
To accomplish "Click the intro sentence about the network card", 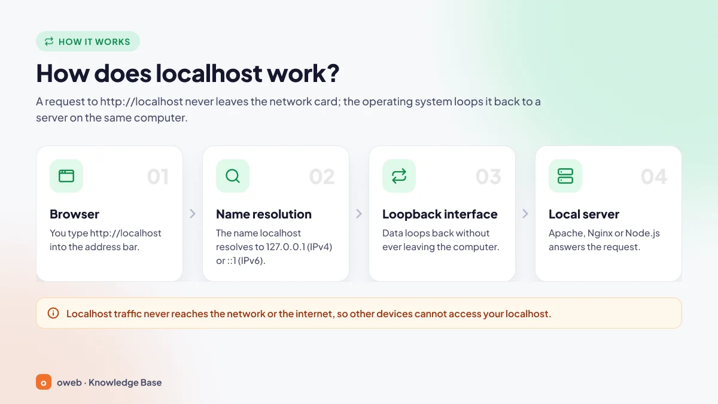I will pyautogui.click(x=288, y=110).
